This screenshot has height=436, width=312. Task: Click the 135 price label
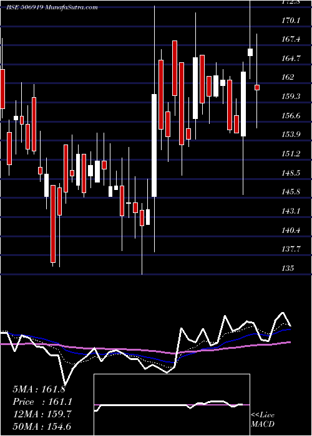pyautogui.click(x=288, y=268)
